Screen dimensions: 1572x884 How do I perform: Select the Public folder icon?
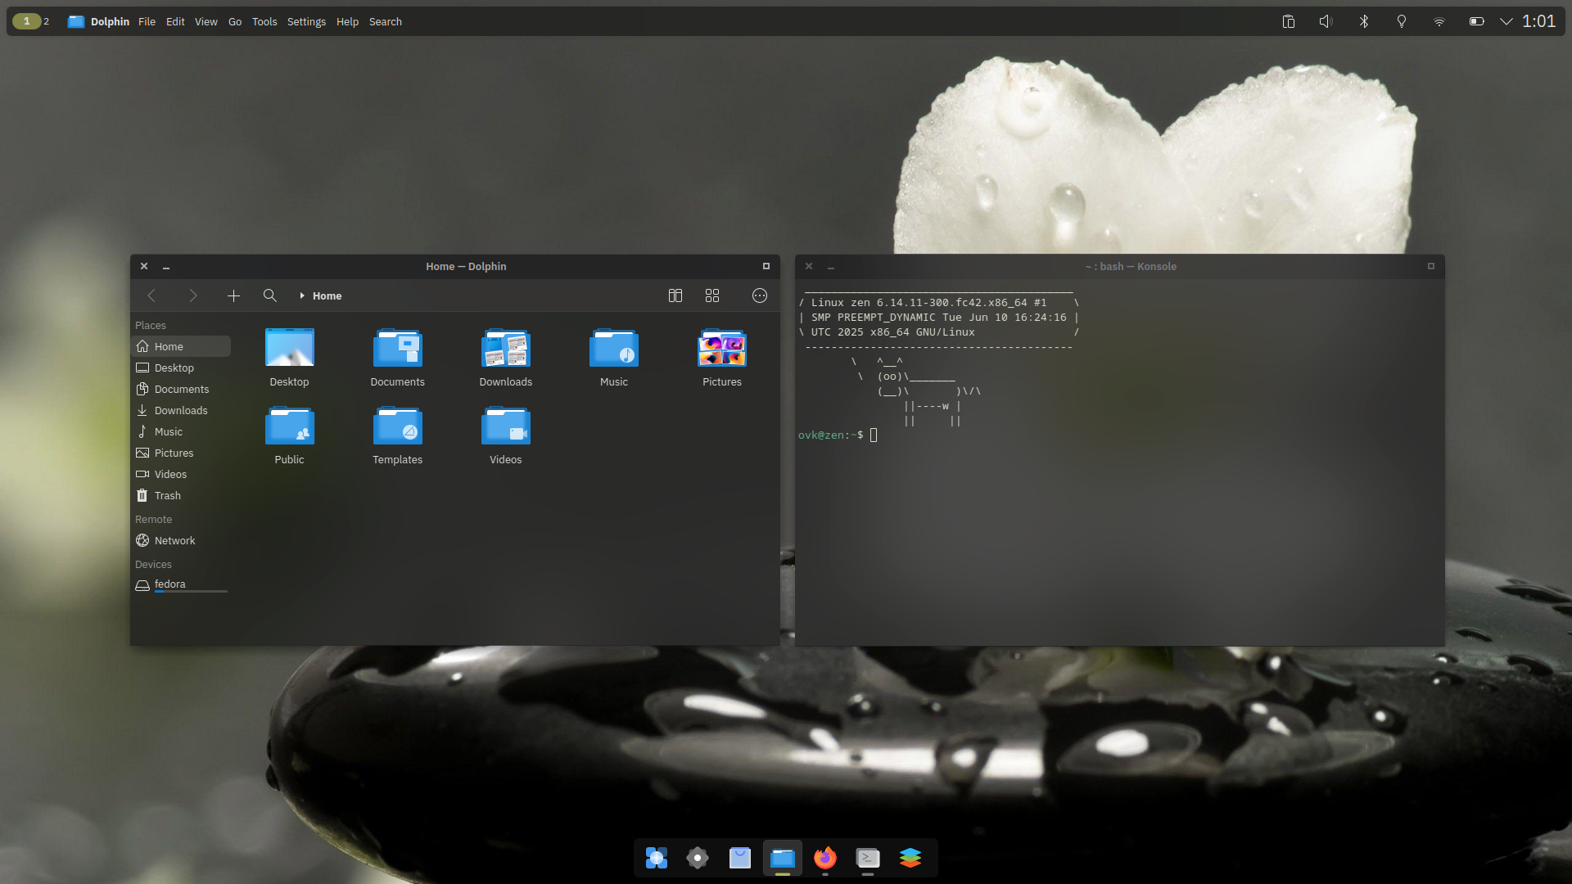290,426
